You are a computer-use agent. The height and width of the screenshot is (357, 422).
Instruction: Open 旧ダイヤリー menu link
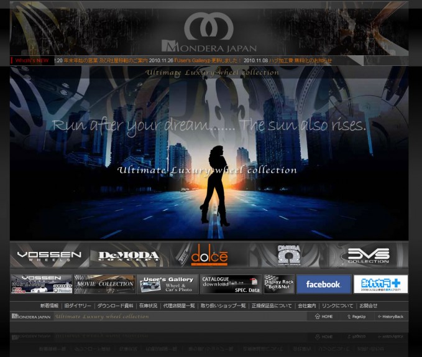coord(78,306)
